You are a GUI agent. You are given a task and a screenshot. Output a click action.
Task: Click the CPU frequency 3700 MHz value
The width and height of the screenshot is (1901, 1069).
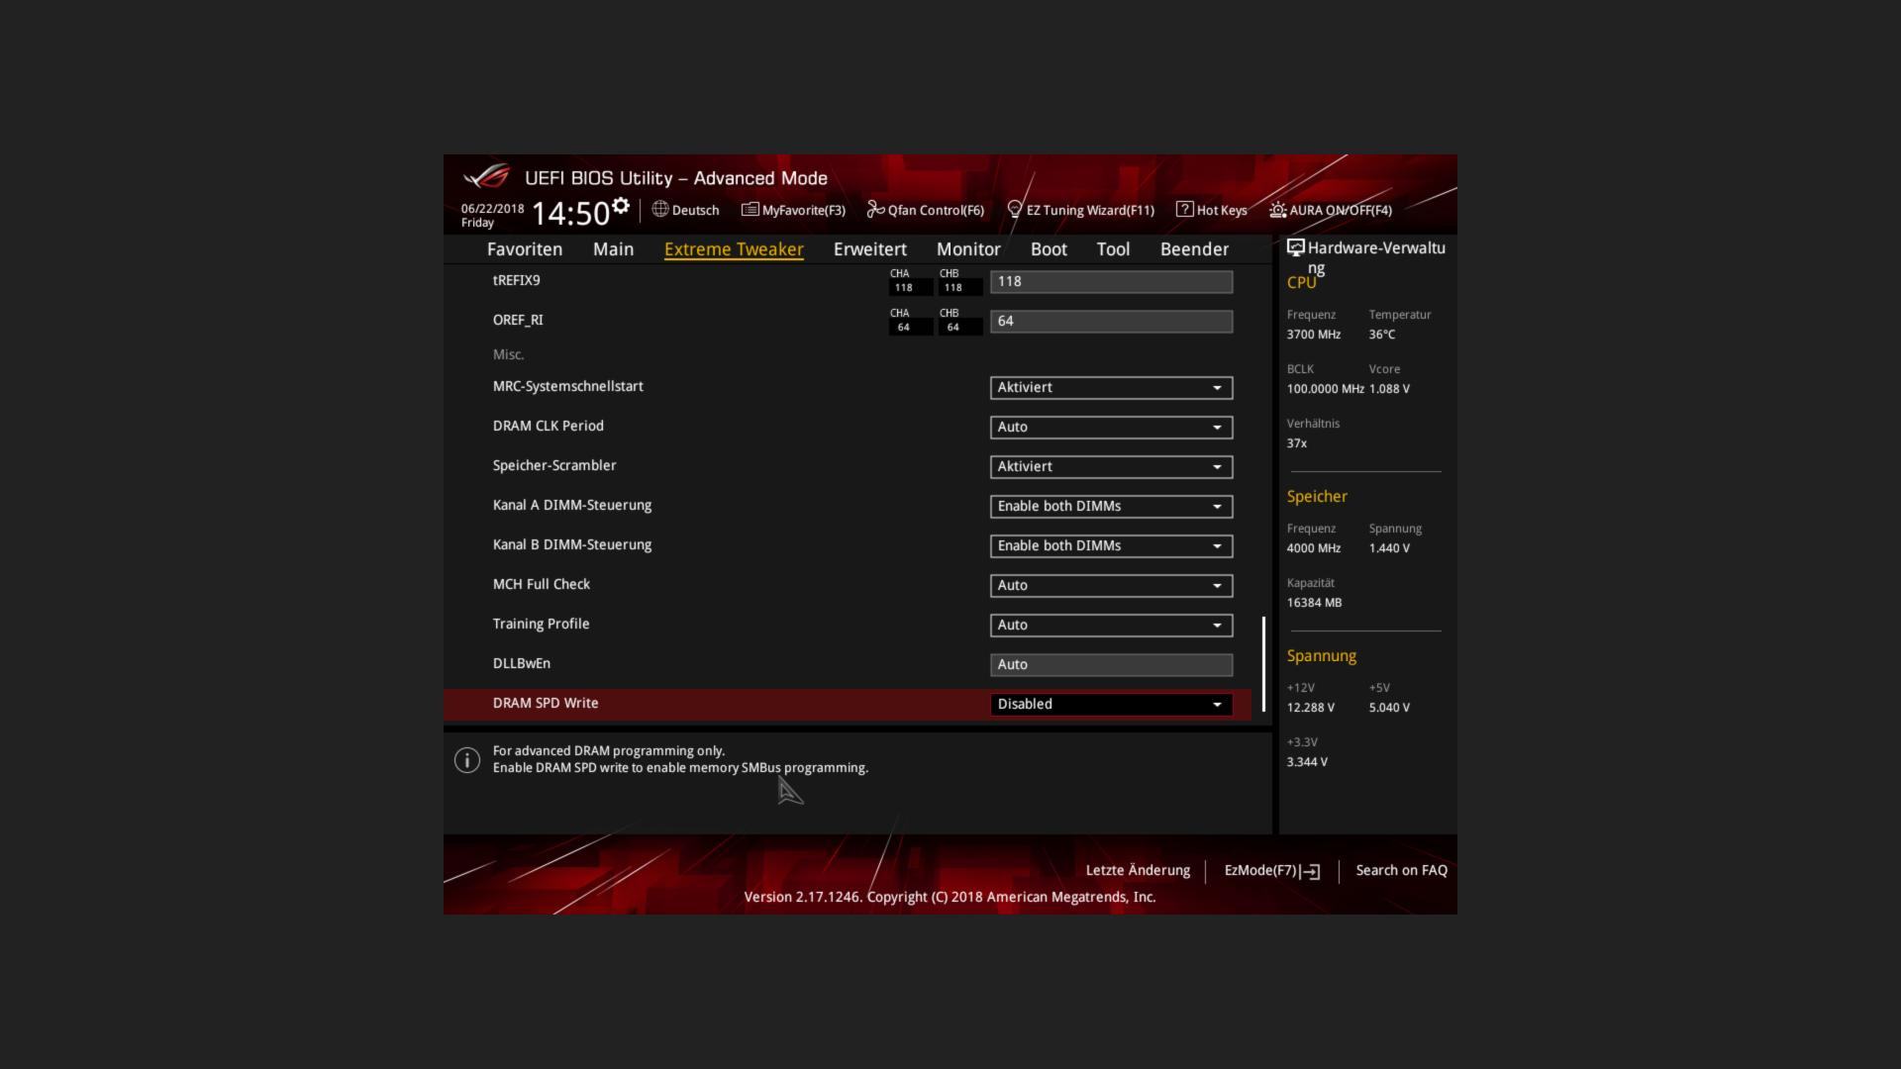1314,335
